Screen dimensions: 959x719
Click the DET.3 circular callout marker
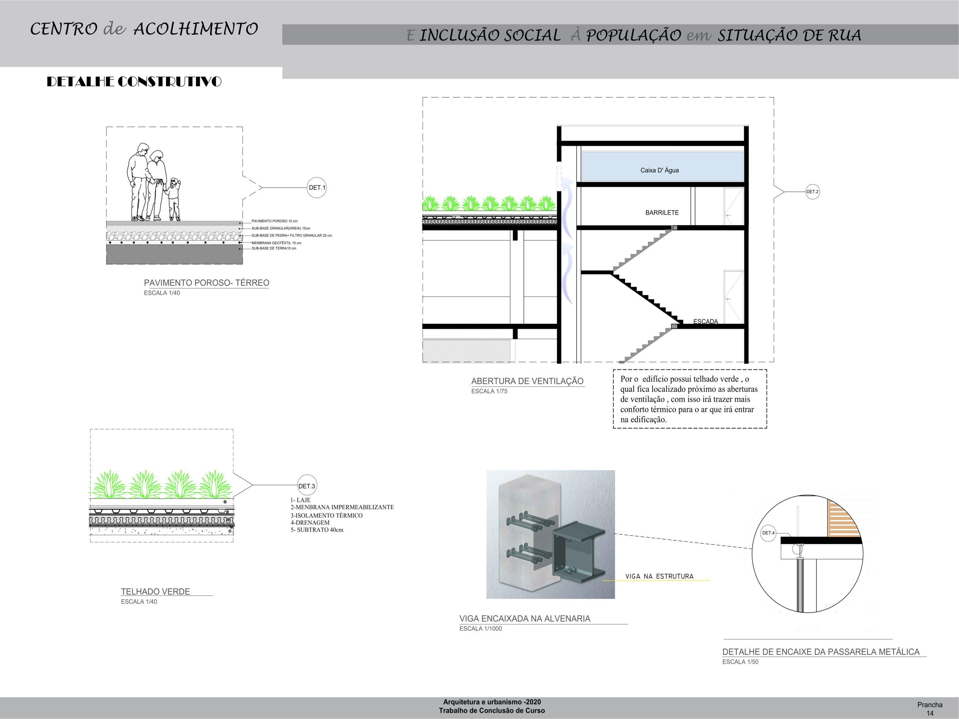tap(307, 486)
